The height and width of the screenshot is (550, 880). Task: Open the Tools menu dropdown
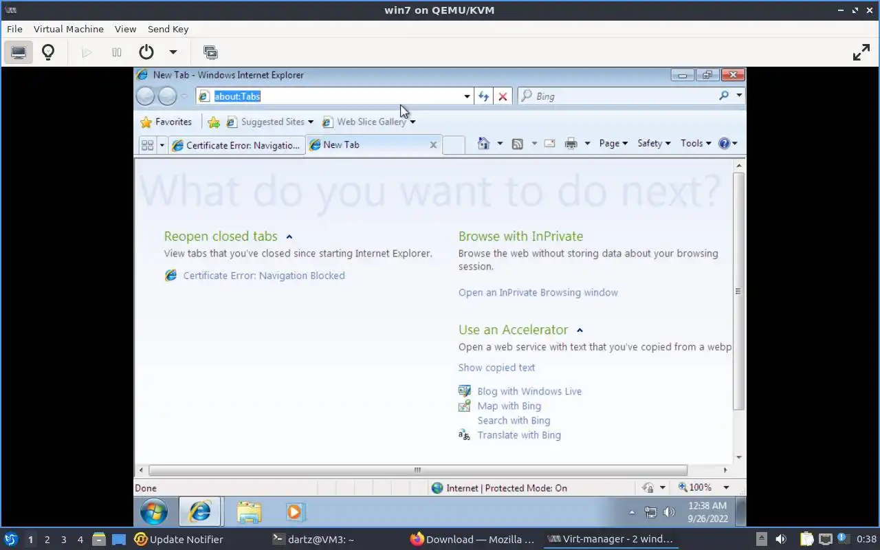tap(696, 143)
